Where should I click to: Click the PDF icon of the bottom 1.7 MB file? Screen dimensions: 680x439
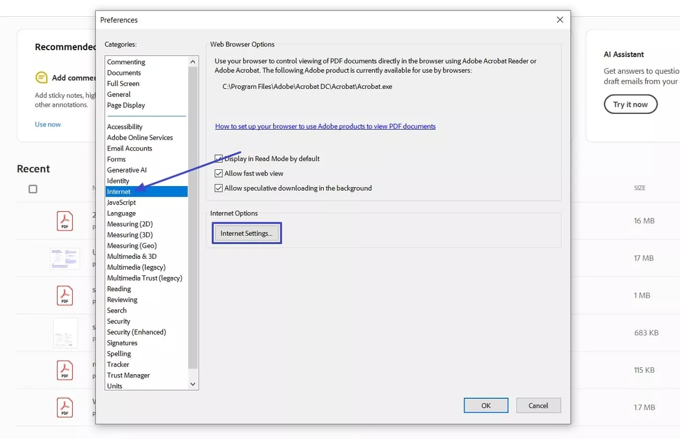coord(64,408)
